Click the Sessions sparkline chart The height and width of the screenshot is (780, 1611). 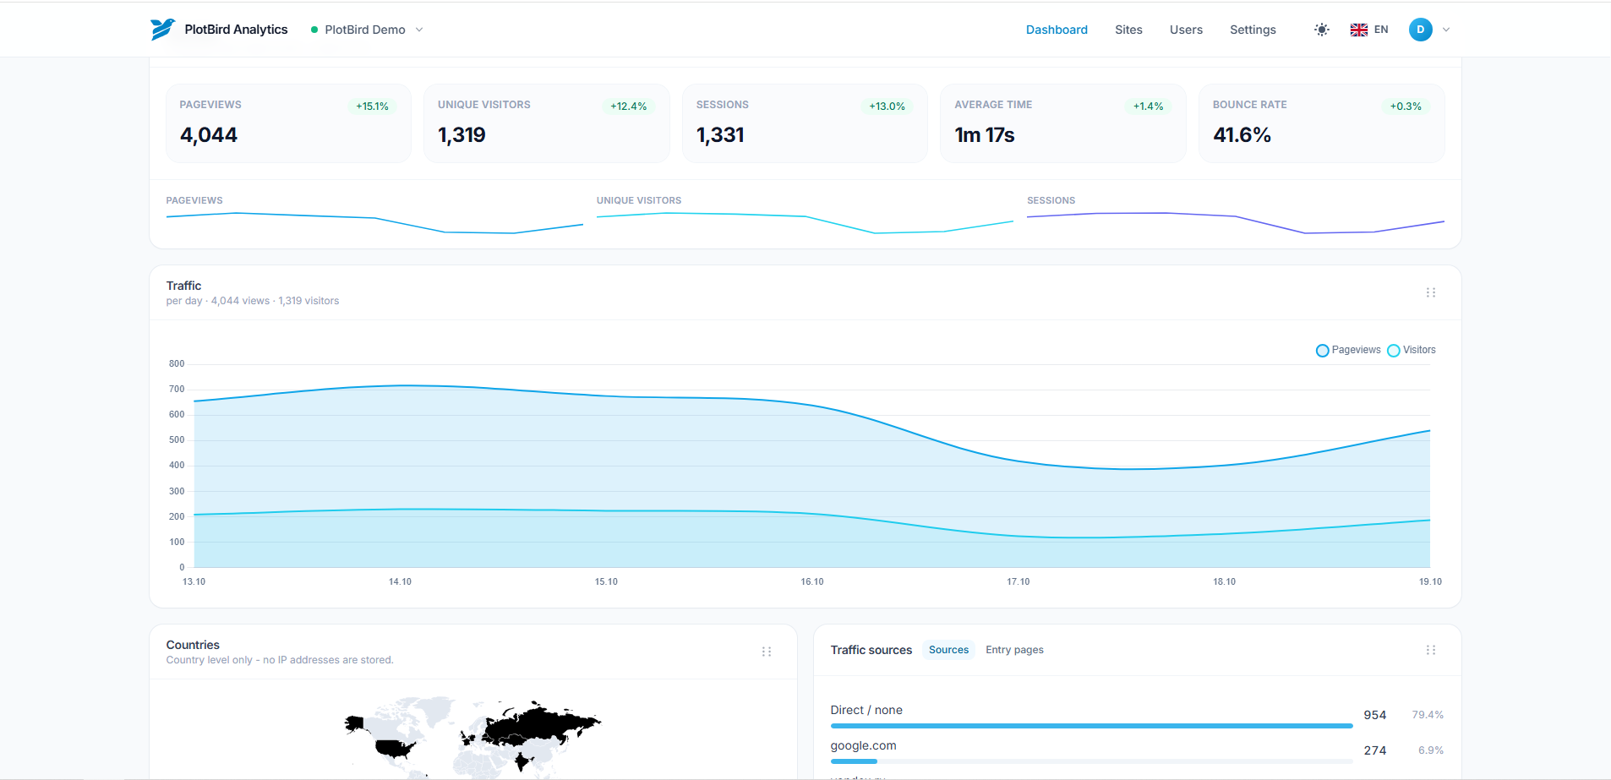coord(1236,223)
